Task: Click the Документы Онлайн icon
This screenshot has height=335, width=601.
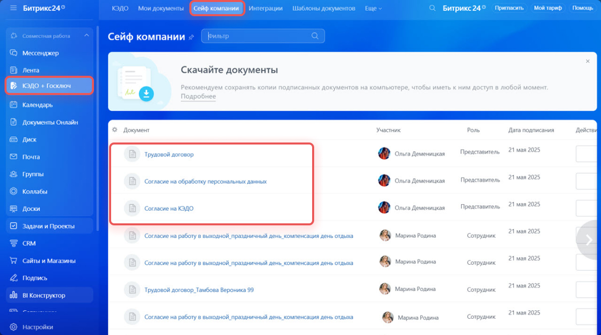Action: coord(14,122)
